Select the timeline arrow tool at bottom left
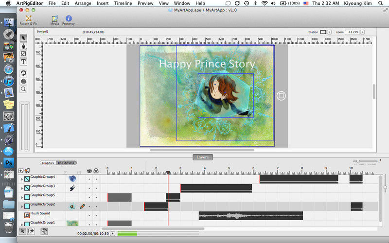Screen dimensions: 389x243 tap(22, 231)
